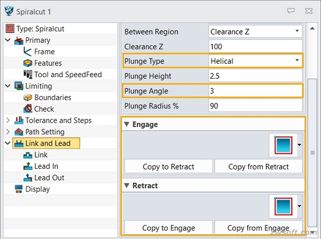
Task: Select the Frame item icon
Action: tap(27, 51)
